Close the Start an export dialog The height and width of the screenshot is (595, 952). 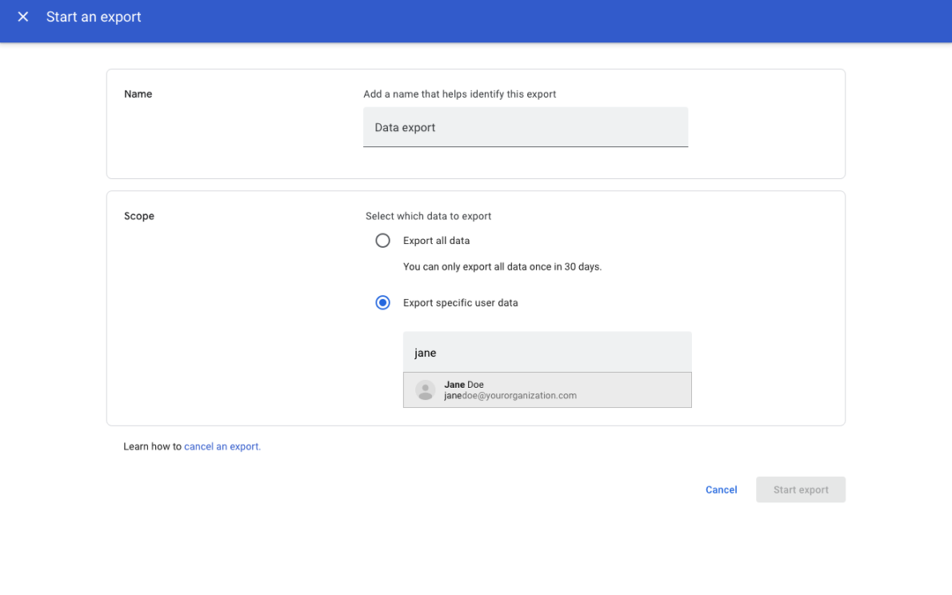23,17
